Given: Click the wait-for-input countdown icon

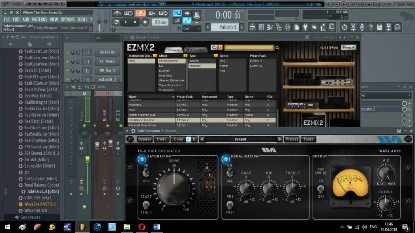Looking at the screenshot, I should pyautogui.click(x=128, y=13).
